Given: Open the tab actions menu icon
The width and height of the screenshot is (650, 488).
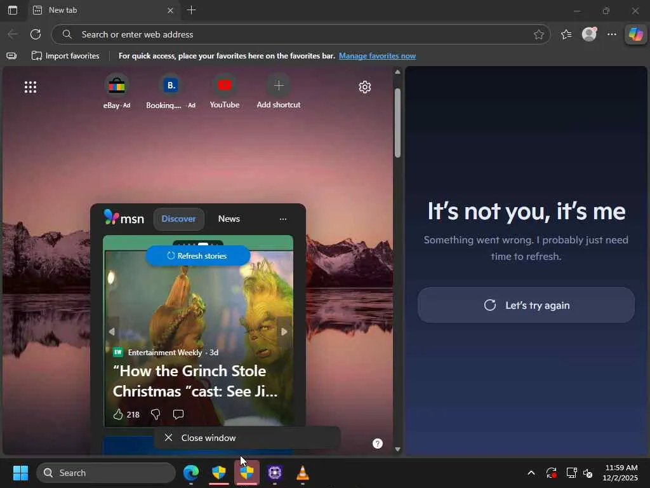Looking at the screenshot, I should [x=13, y=10].
